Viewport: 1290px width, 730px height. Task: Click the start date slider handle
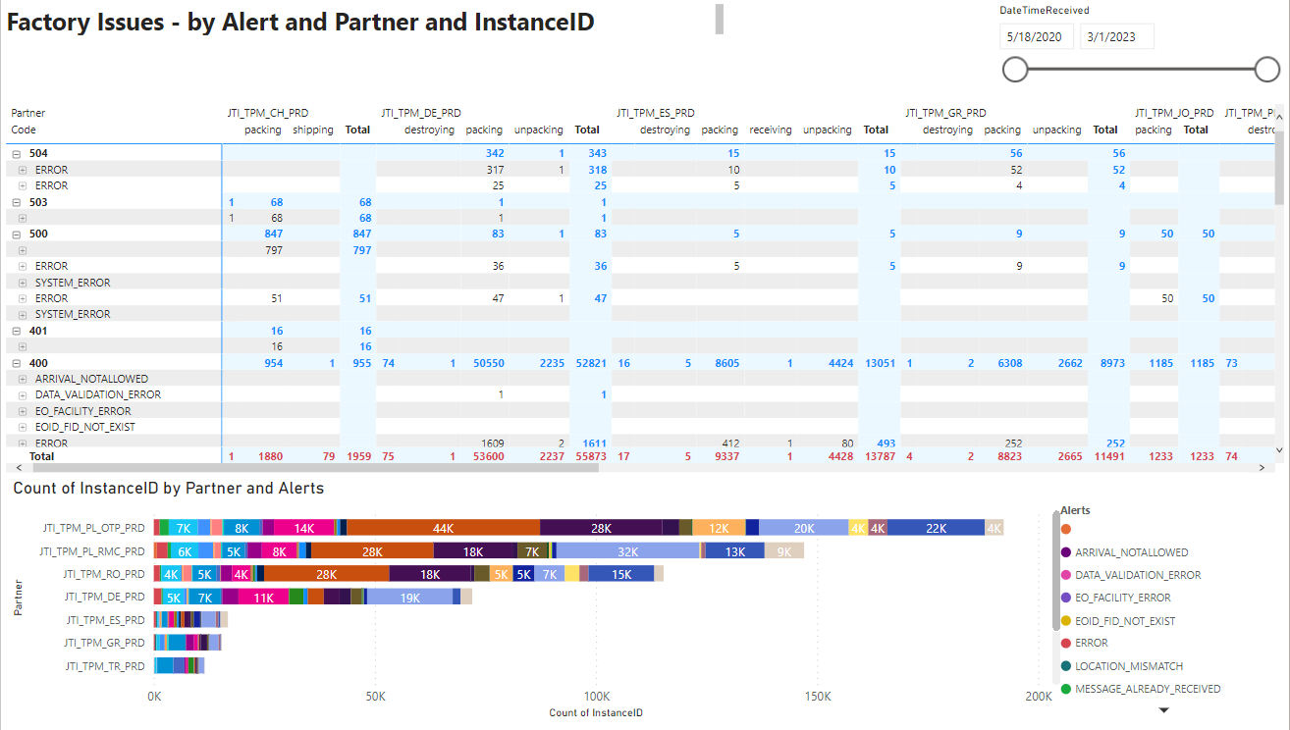(x=1015, y=69)
